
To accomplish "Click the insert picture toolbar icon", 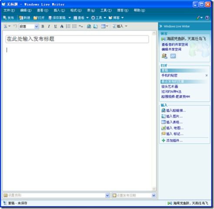I will tap(95, 26).
